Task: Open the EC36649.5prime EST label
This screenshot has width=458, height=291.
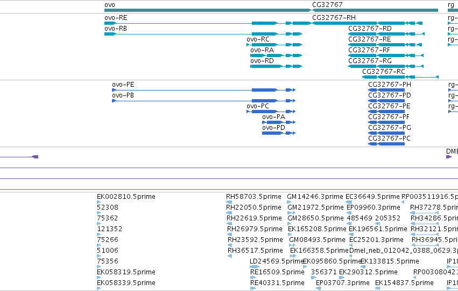Action: click(372, 197)
